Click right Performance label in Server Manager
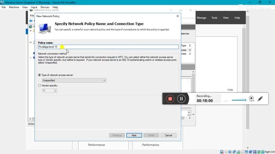This screenshot has width=275, height=154. [x=150, y=145]
